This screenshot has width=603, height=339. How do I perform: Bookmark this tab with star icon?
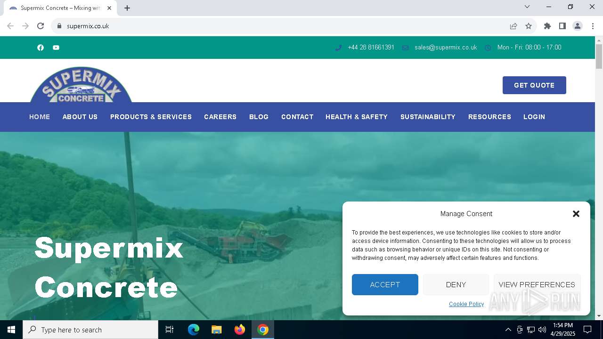(529, 26)
